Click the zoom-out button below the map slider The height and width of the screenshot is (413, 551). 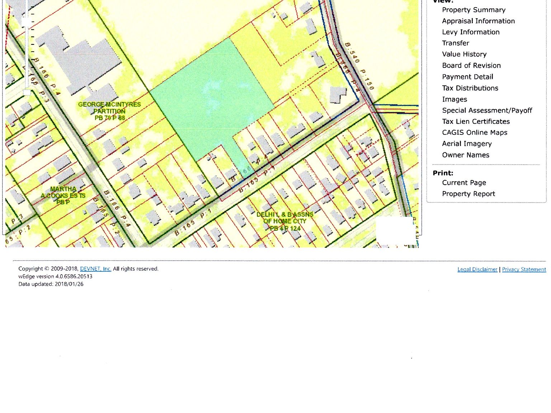pyautogui.click(x=27, y=92)
